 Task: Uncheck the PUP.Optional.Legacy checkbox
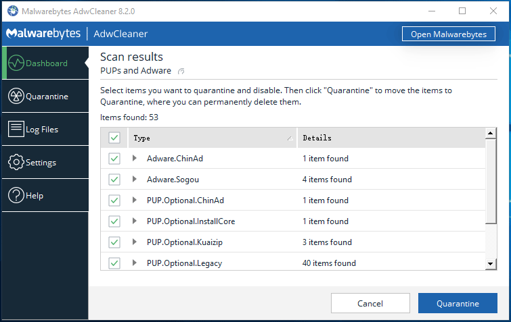[114, 263]
